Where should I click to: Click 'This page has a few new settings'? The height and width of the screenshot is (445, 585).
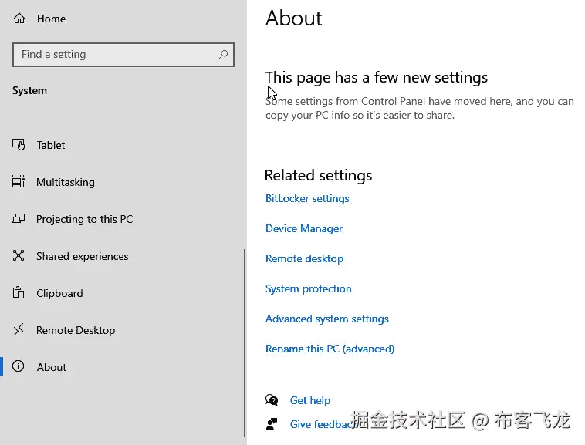(377, 78)
